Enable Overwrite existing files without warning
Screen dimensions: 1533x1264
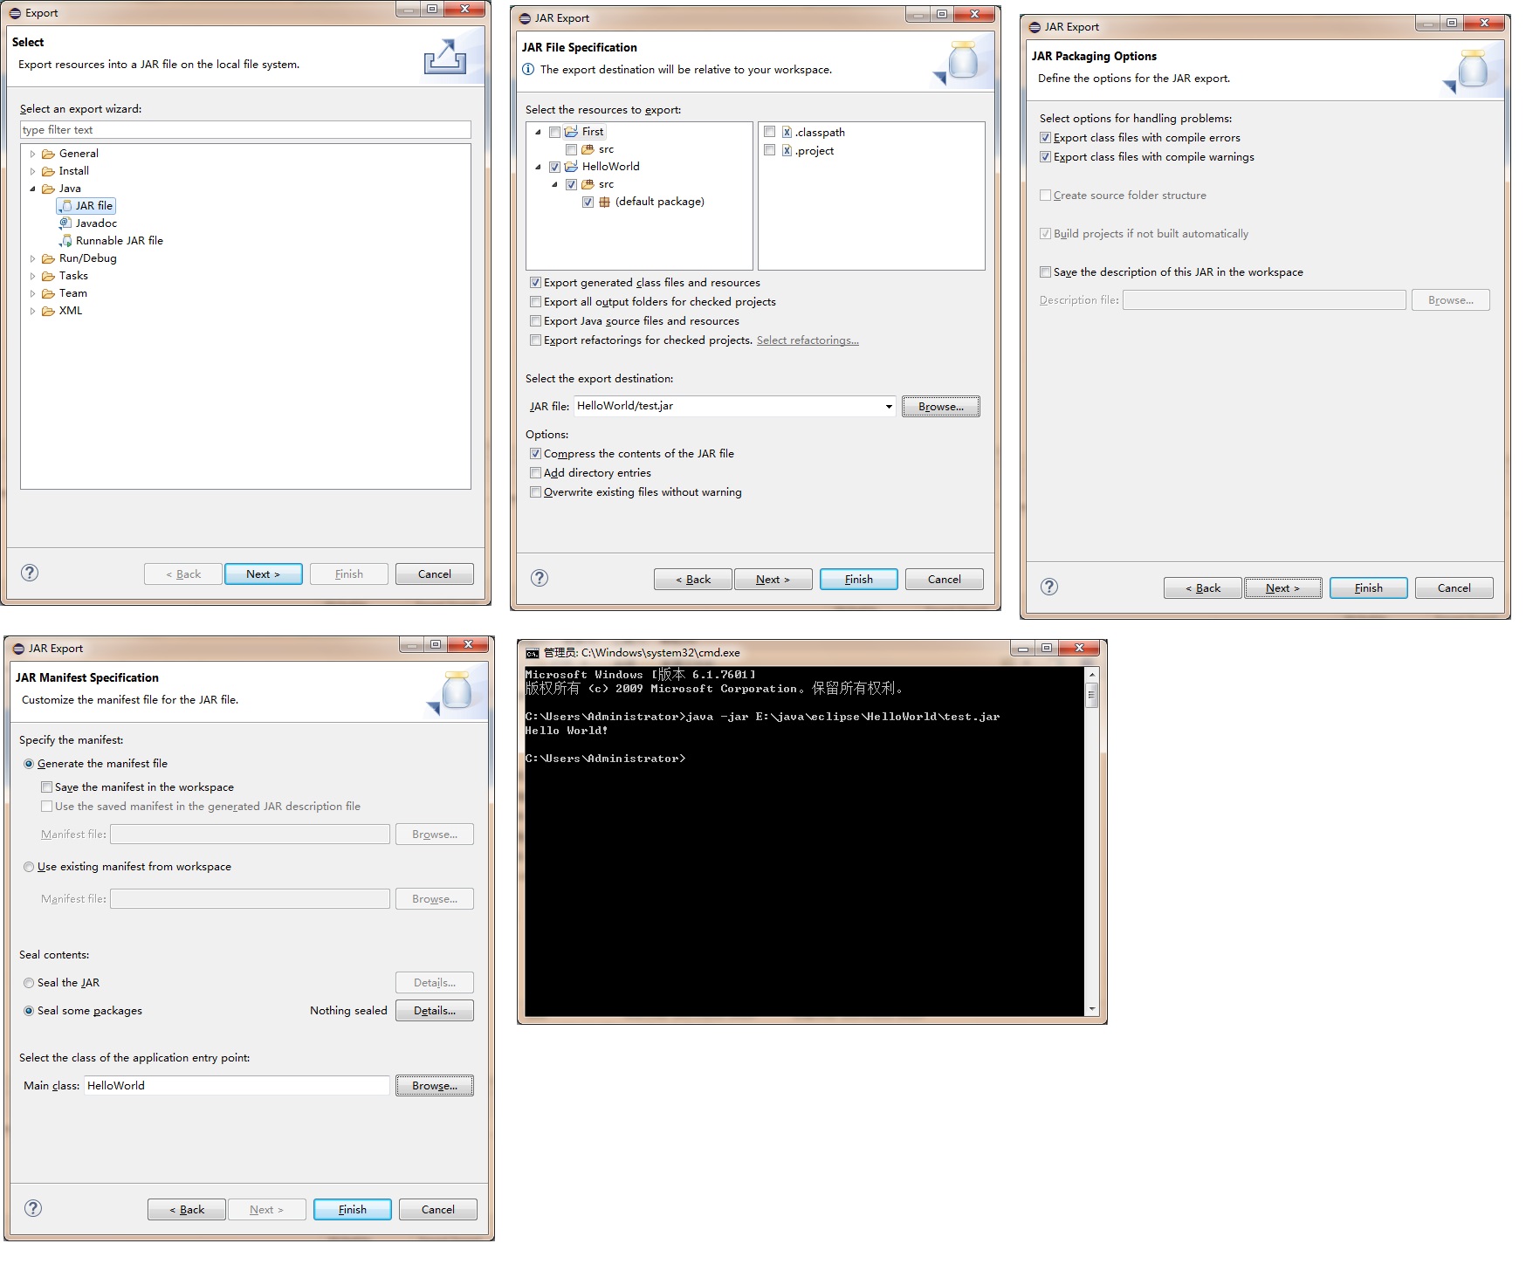pyautogui.click(x=535, y=492)
